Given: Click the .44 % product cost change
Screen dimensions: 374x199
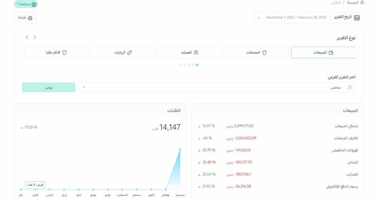Looking at the screenshot, I should click(x=207, y=138).
